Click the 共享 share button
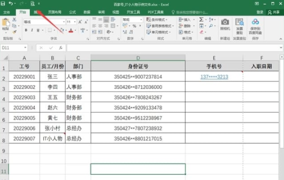This screenshot has width=284, height=180. coord(274,12)
